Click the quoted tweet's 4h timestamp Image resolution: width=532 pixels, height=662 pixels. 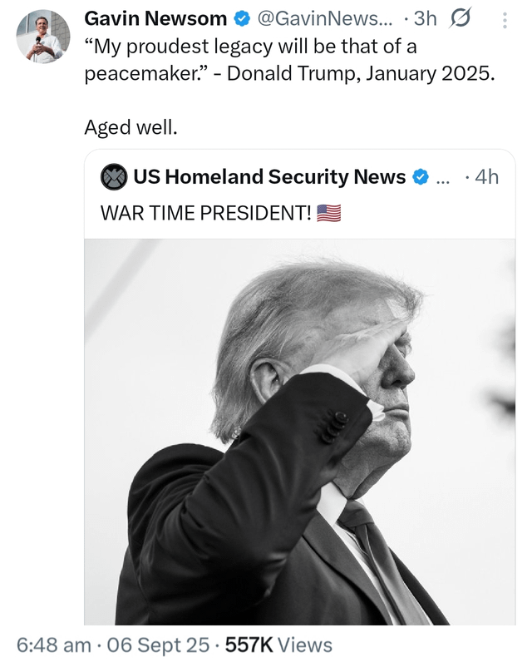point(487,177)
